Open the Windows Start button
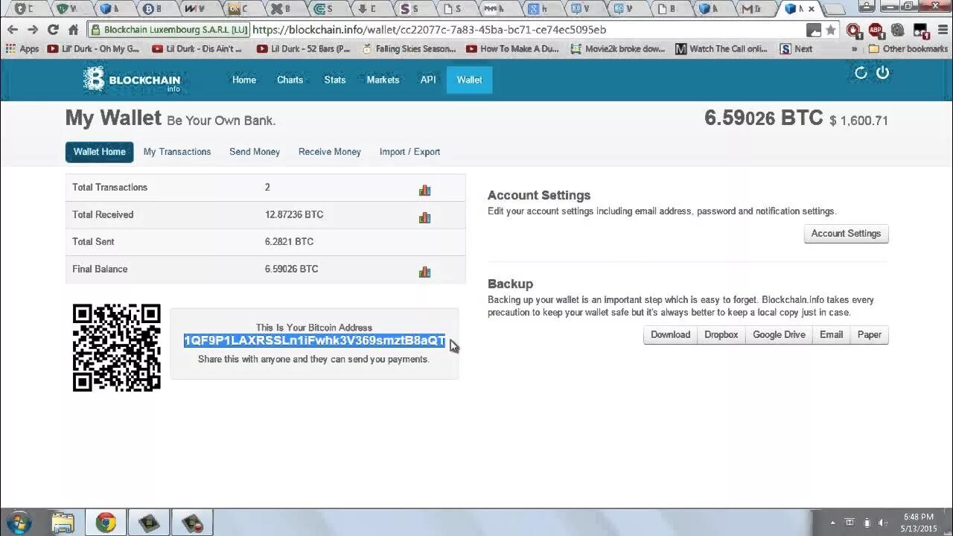 coord(18,523)
